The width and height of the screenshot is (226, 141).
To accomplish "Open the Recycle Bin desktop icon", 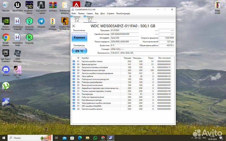I will [6, 5].
